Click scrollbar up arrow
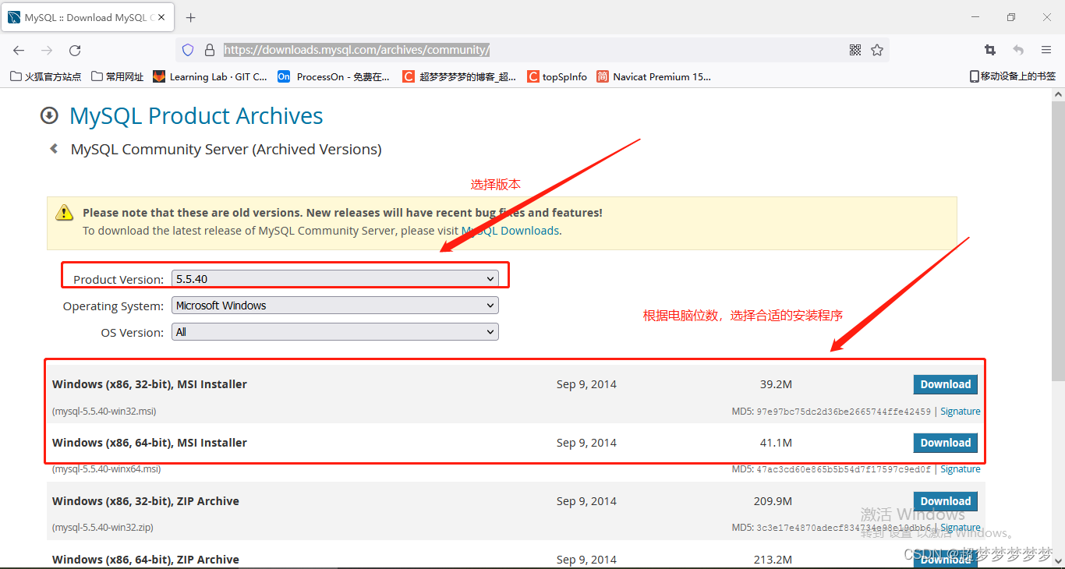 (x=1058, y=94)
